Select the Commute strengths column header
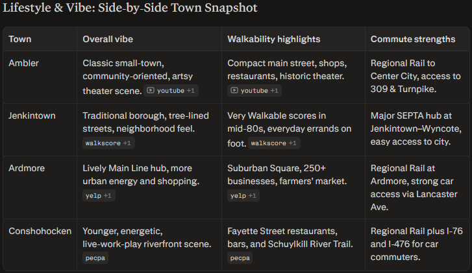 [x=412, y=40]
